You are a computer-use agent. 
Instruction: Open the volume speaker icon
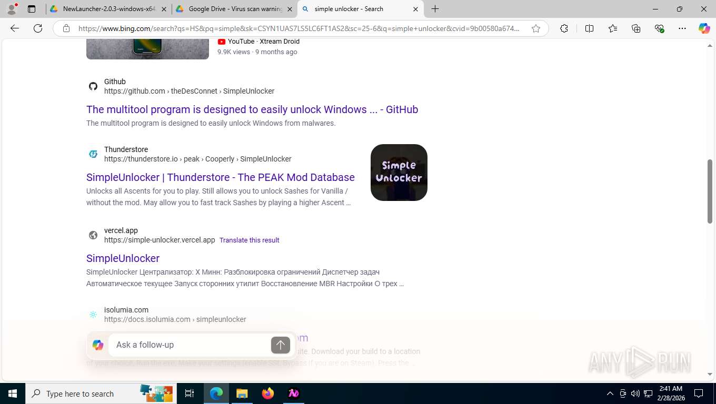click(x=635, y=393)
